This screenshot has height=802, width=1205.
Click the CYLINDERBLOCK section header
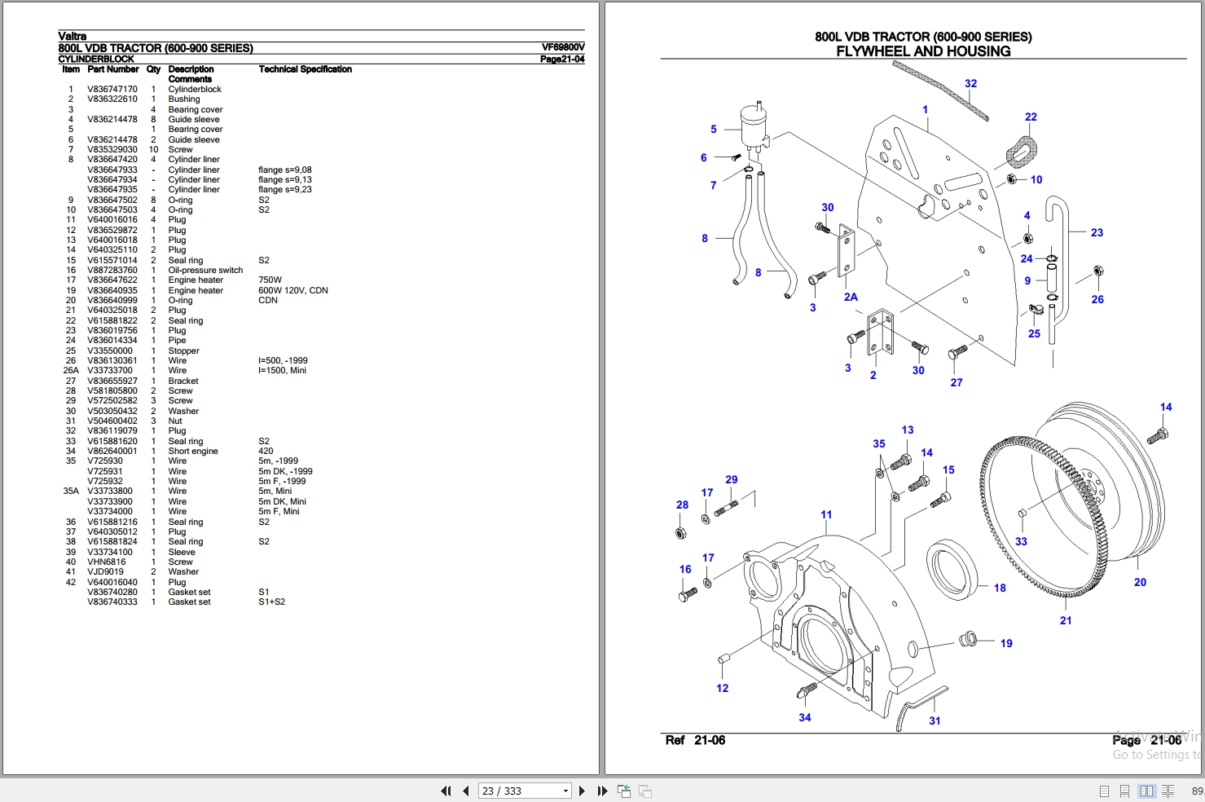(x=96, y=58)
